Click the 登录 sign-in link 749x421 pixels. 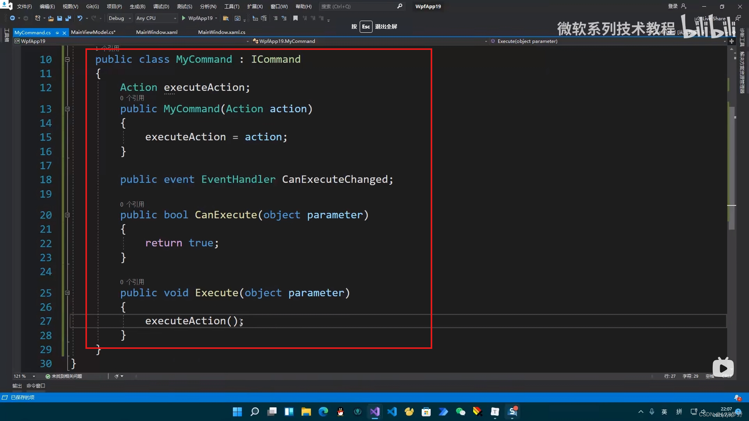(x=673, y=6)
